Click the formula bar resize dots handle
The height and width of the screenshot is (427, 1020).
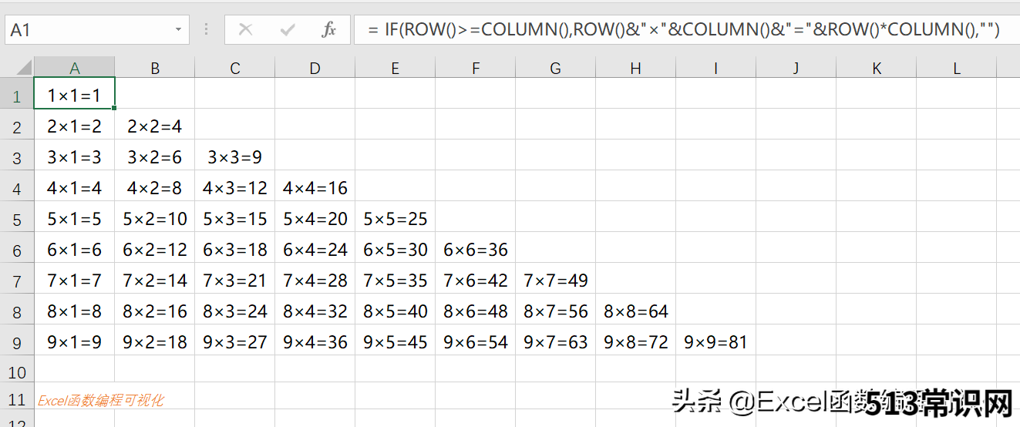[x=206, y=30]
